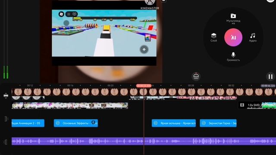Tap the chat bubble icon in the preview

(x=75, y=14)
